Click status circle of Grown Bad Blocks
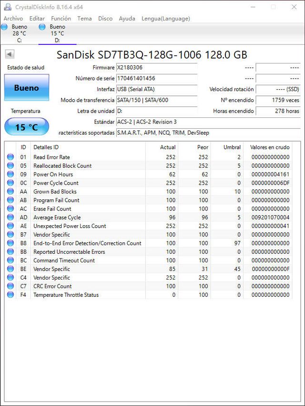Image resolution: width=305 pixels, height=406 pixels. click(10, 192)
